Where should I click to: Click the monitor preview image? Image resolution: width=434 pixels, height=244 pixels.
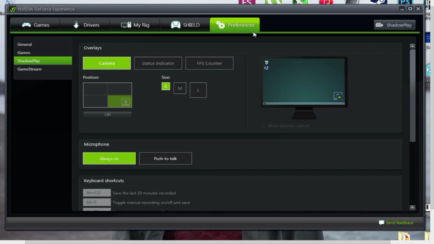(304, 87)
